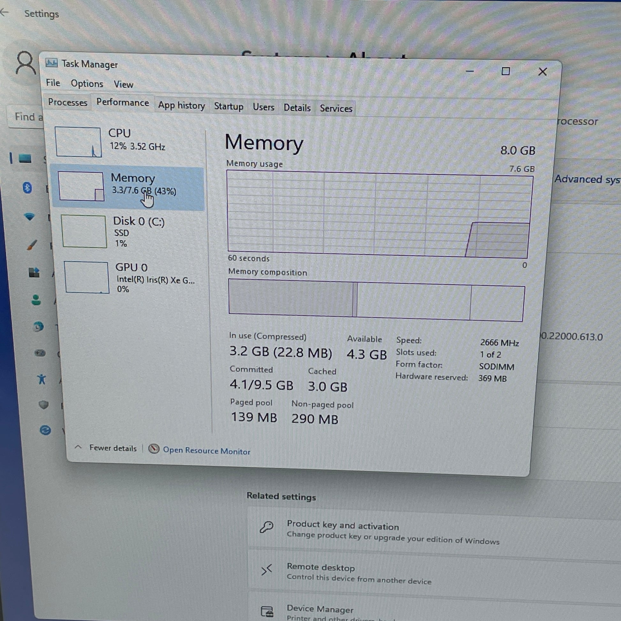Click the Bluetooth icon in the Settings sidebar
Image resolution: width=621 pixels, height=621 pixels.
pos(27,187)
